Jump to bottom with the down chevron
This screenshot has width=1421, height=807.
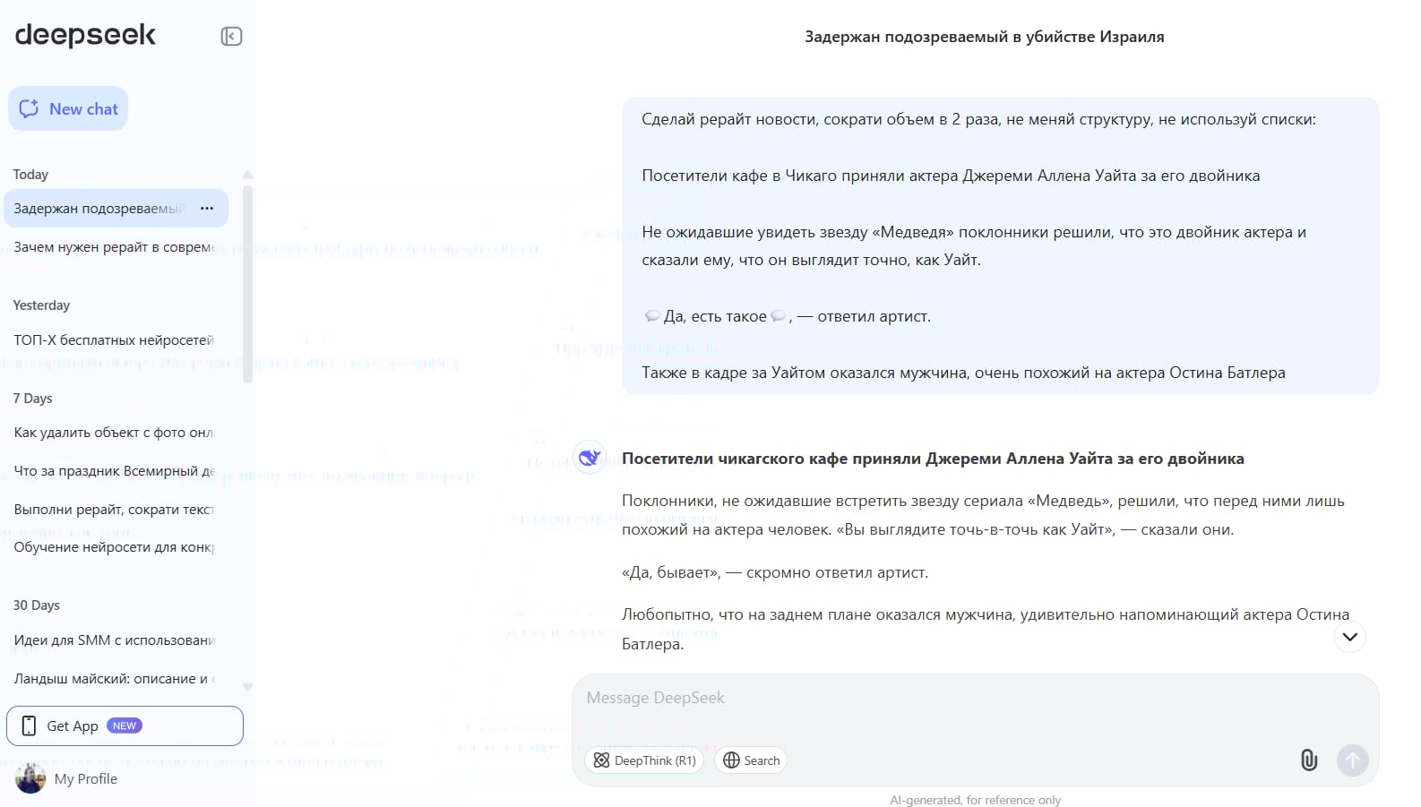[1350, 637]
